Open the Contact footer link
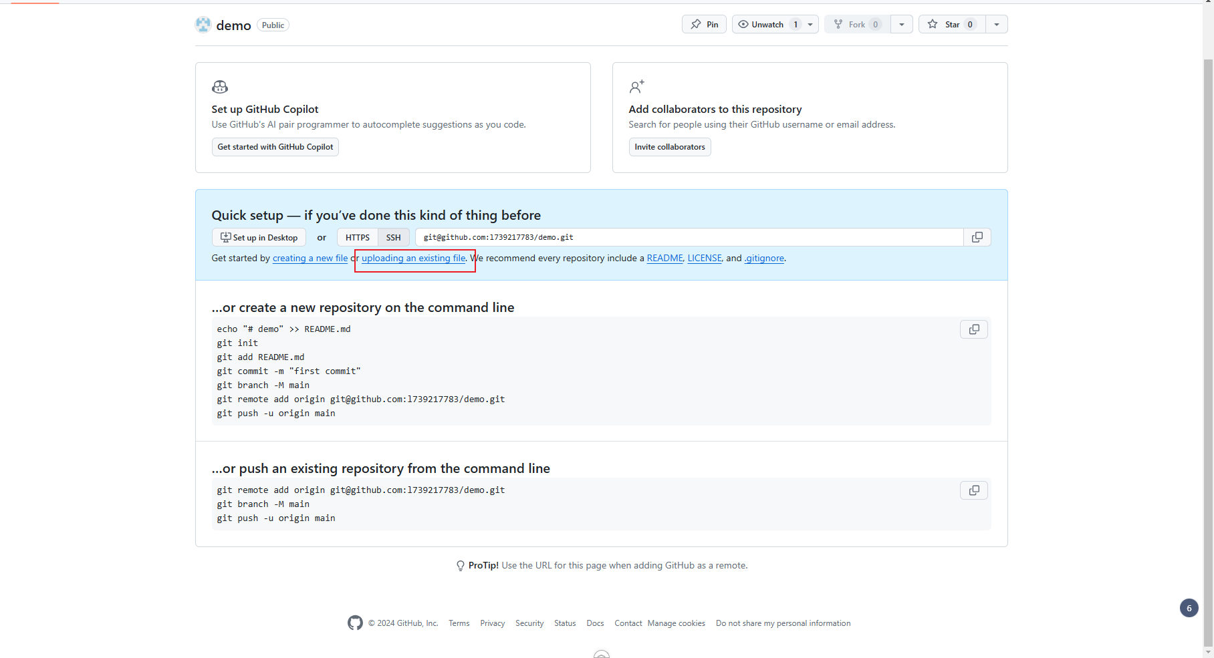 coord(628,623)
